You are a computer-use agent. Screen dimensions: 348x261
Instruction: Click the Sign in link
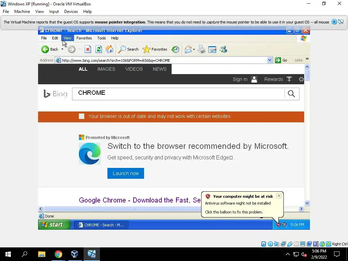[x=240, y=79]
